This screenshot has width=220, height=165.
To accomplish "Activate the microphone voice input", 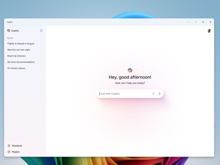I will click(x=160, y=94).
